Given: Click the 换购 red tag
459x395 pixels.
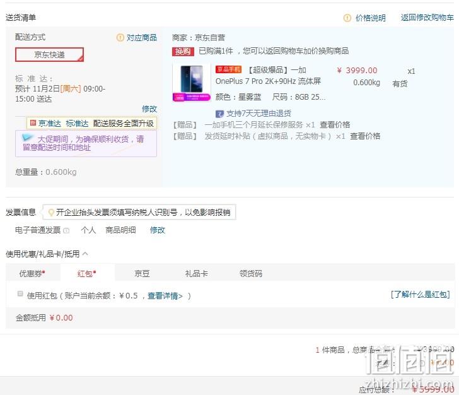Looking at the screenshot, I should pyautogui.click(x=183, y=52).
